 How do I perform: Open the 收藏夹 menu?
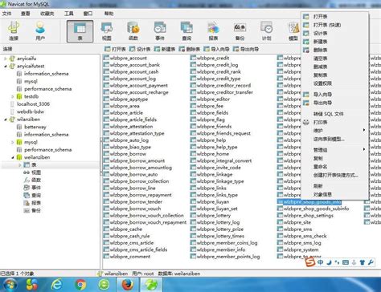coord(47,14)
